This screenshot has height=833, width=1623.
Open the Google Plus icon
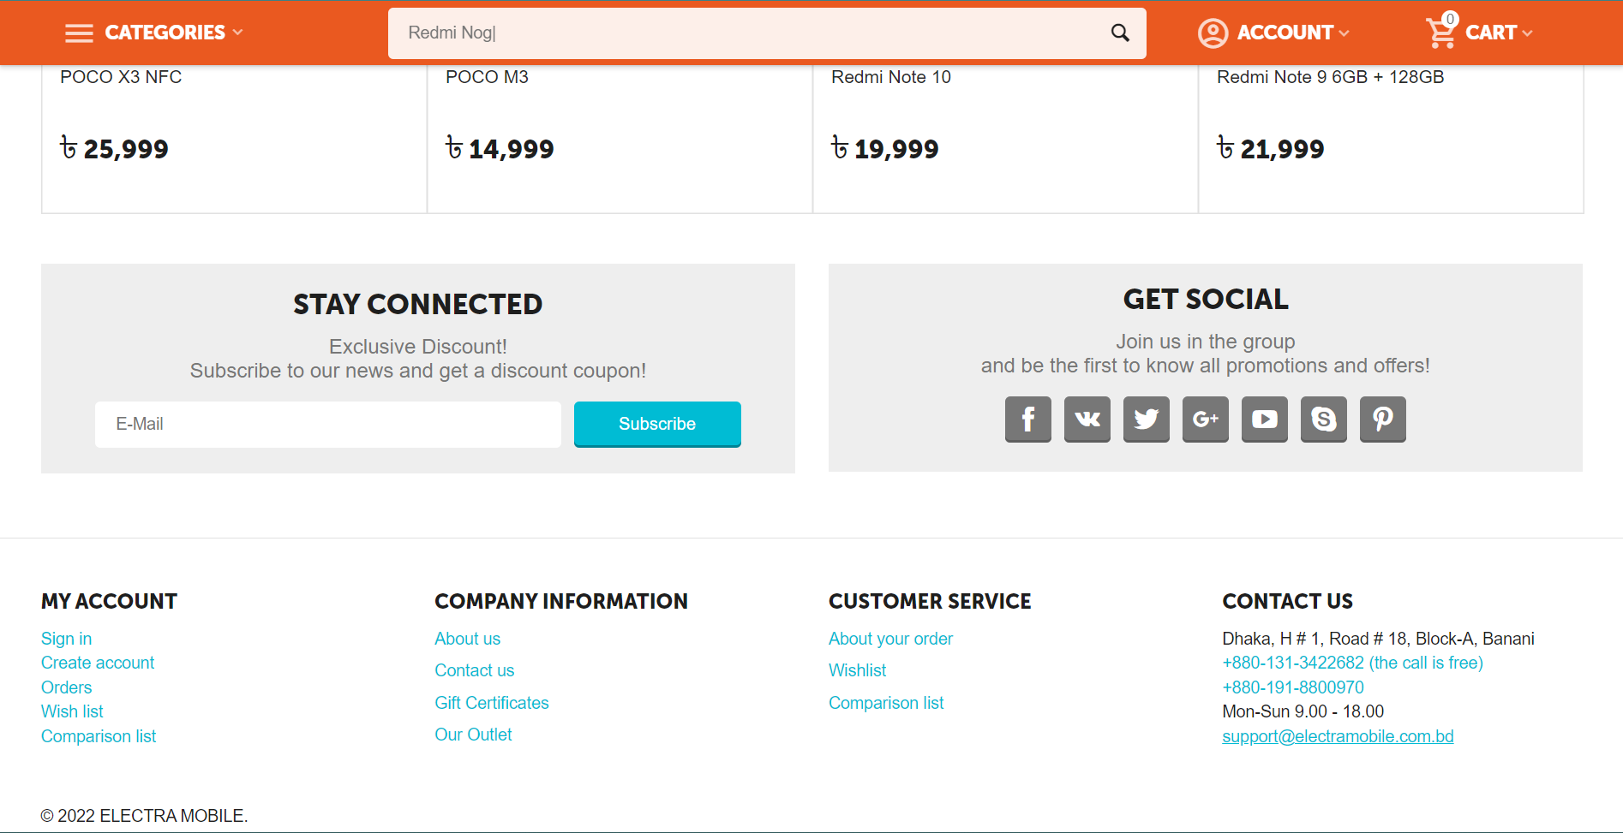pos(1205,419)
